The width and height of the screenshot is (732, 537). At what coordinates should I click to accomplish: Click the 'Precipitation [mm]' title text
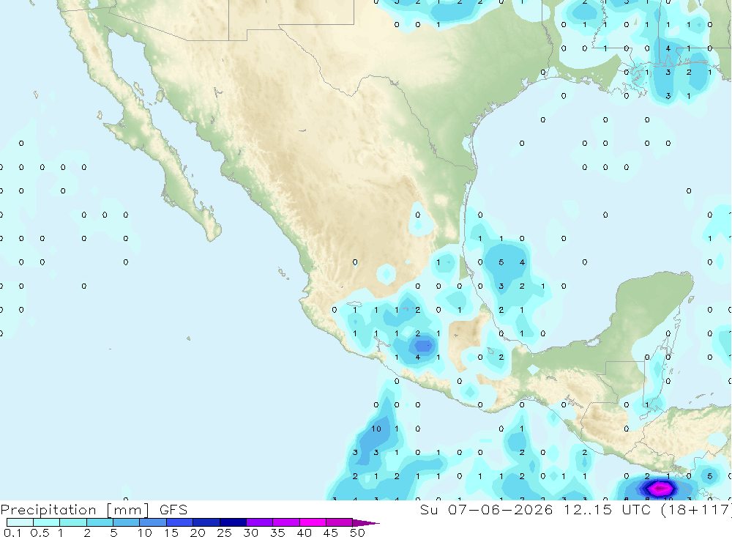75,510
